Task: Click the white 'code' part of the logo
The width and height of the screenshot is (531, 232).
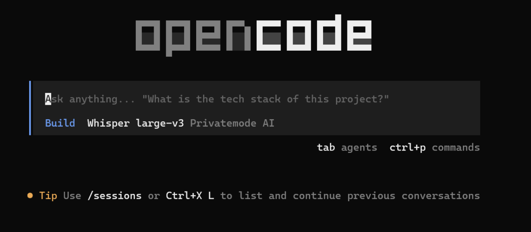Action: tap(314, 33)
